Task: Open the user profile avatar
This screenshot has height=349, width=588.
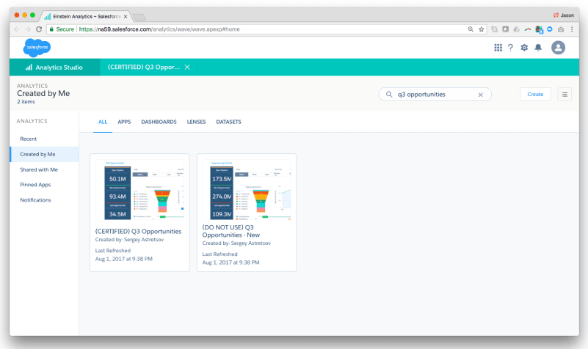Action: coord(559,48)
